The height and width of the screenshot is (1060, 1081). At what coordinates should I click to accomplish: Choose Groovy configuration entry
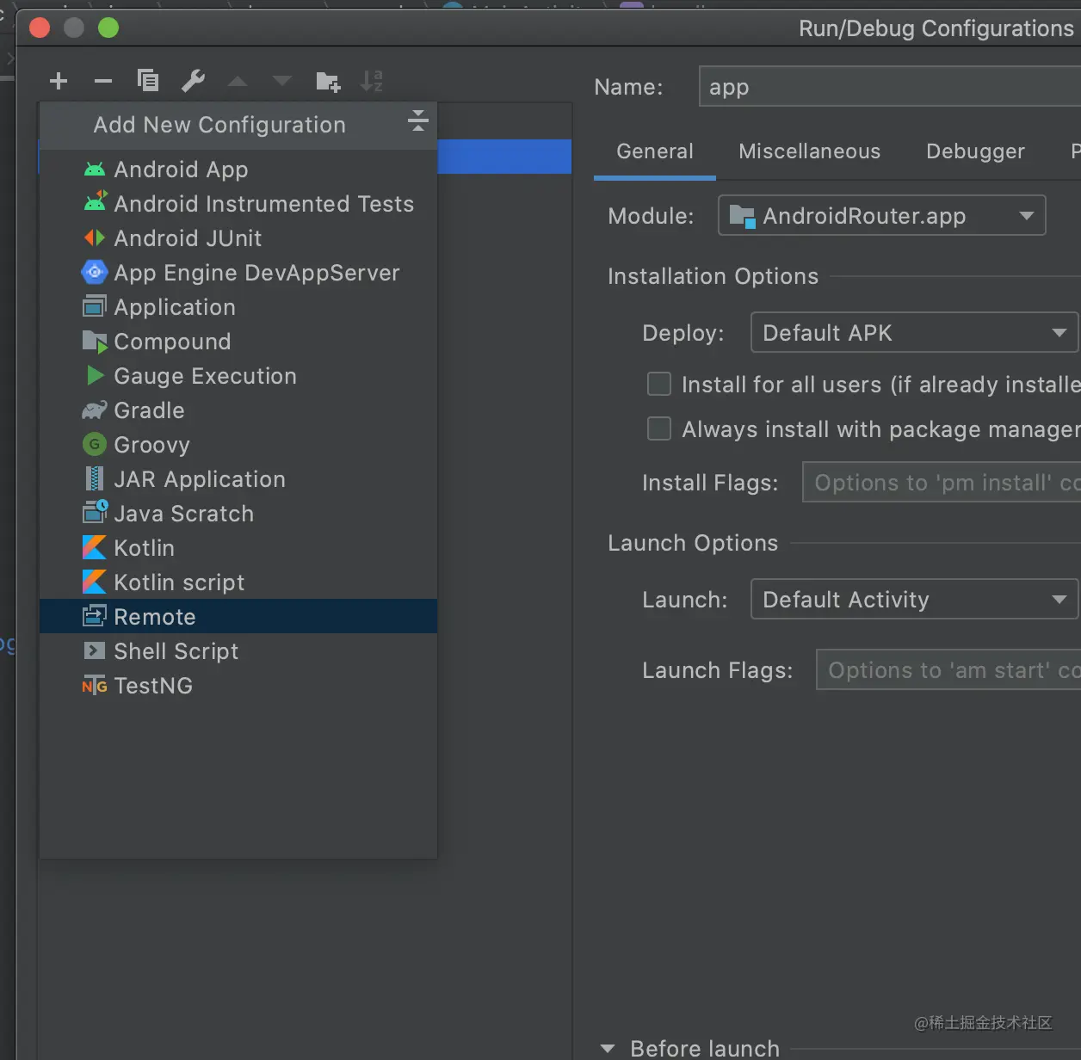(238, 445)
